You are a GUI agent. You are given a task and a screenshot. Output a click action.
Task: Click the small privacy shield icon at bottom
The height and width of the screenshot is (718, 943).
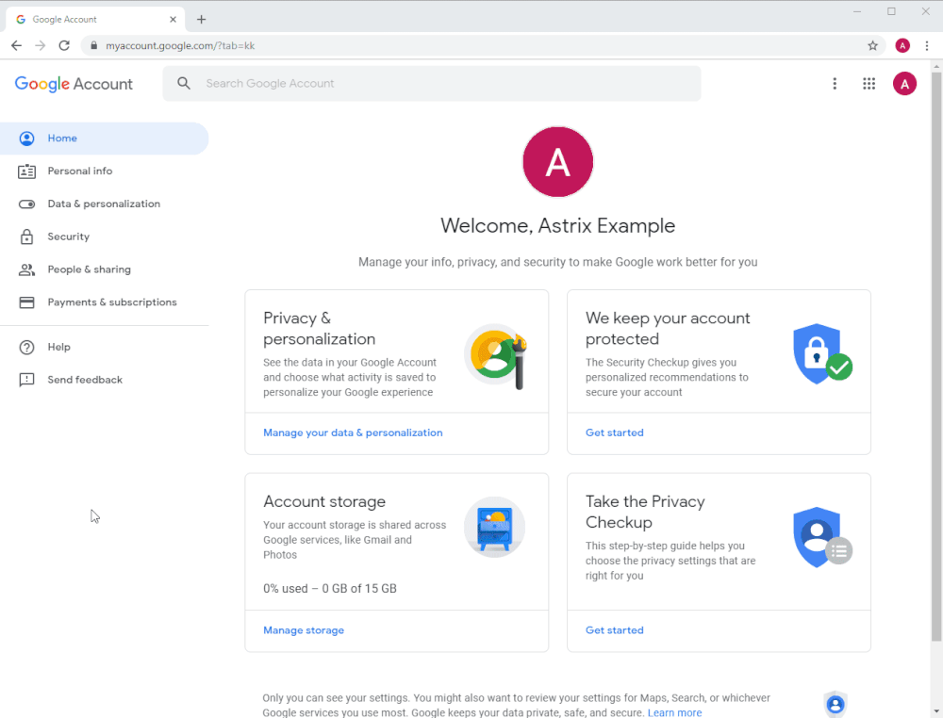point(835,704)
